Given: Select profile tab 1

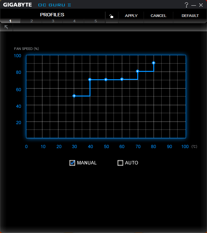Looking at the screenshot, I should point(10,21).
